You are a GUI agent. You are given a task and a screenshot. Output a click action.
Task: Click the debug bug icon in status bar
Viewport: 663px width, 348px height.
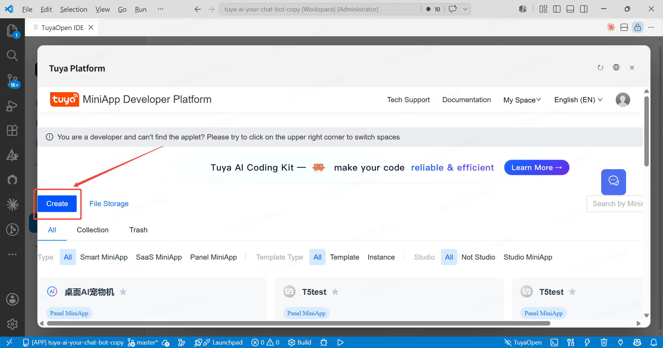(x=324, y=342)
